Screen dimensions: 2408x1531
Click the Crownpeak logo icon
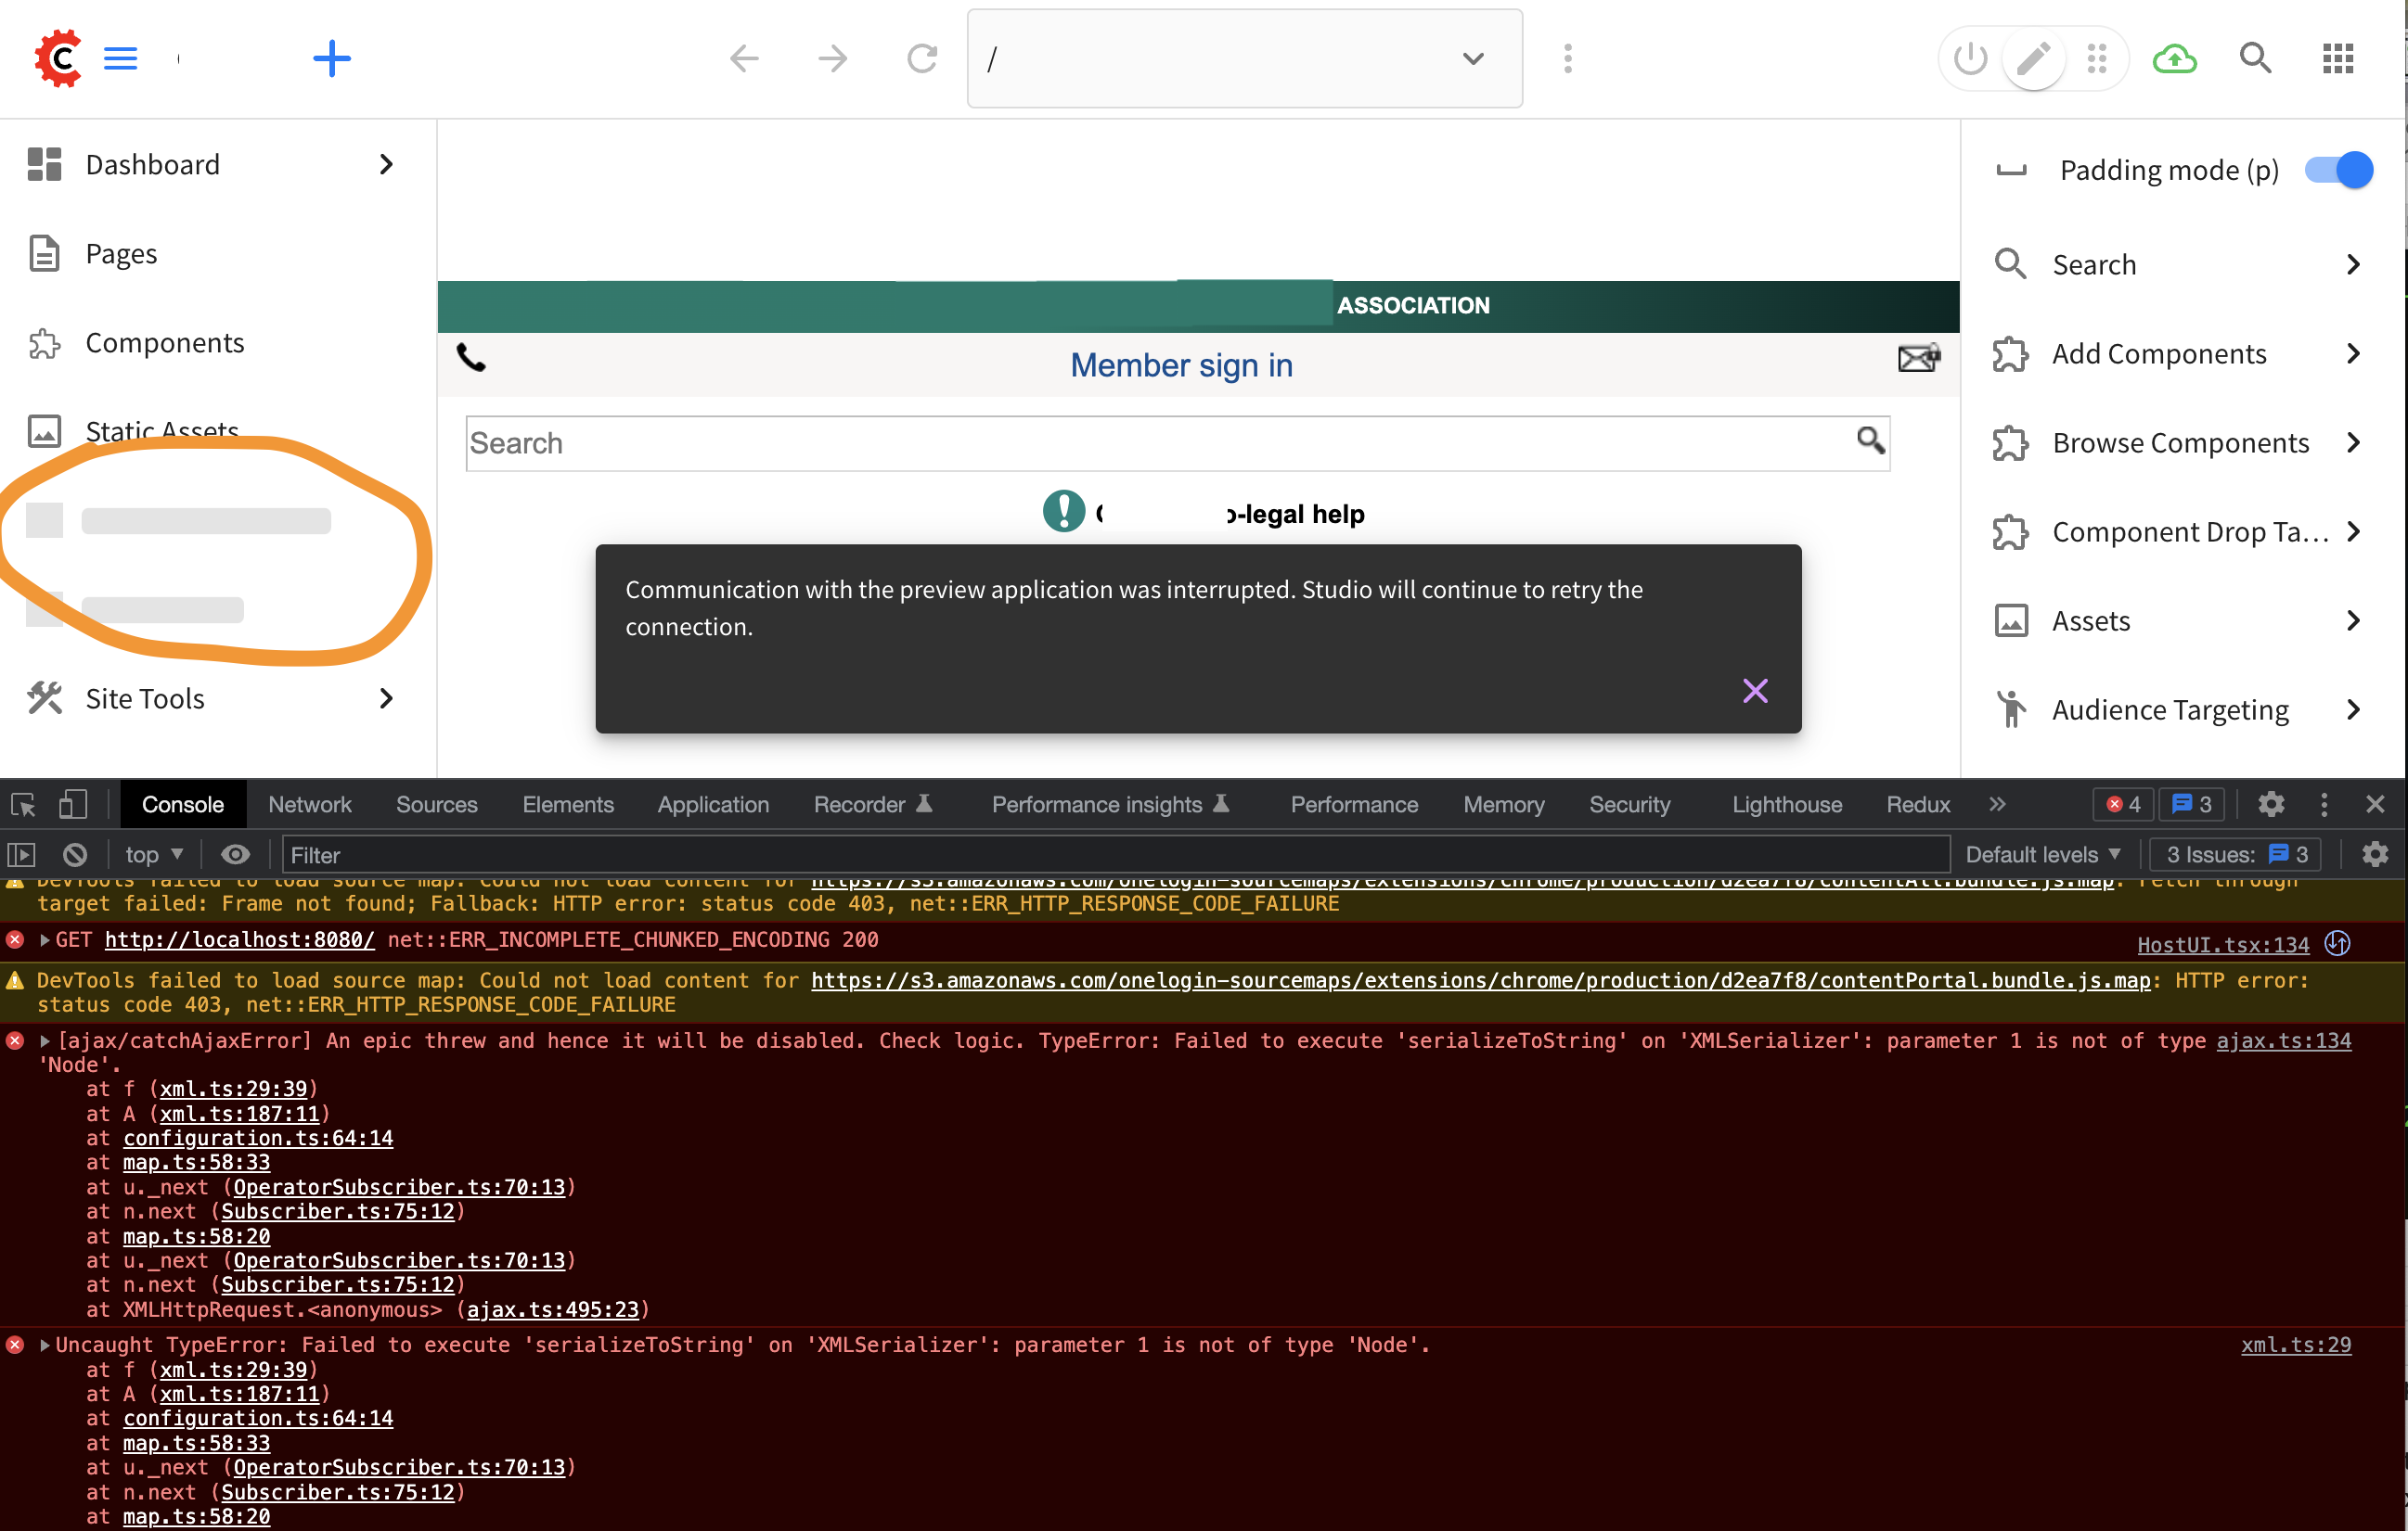pos(57,58)
